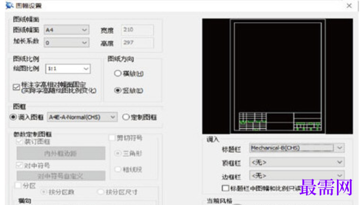Open the 图纸幅面 A4 paper size dropdown
The height and width of the screenshot is (205, 363).
pyautogui.click(x=66, y=30)
